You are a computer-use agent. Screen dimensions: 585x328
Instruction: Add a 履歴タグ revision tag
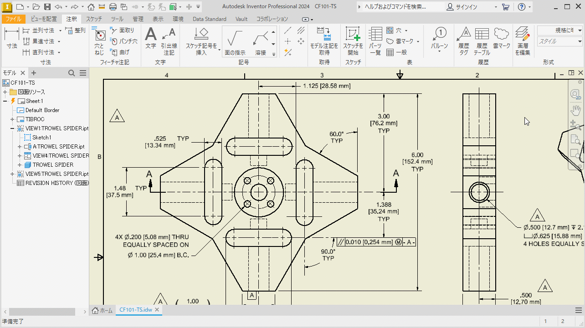point(464,42)
